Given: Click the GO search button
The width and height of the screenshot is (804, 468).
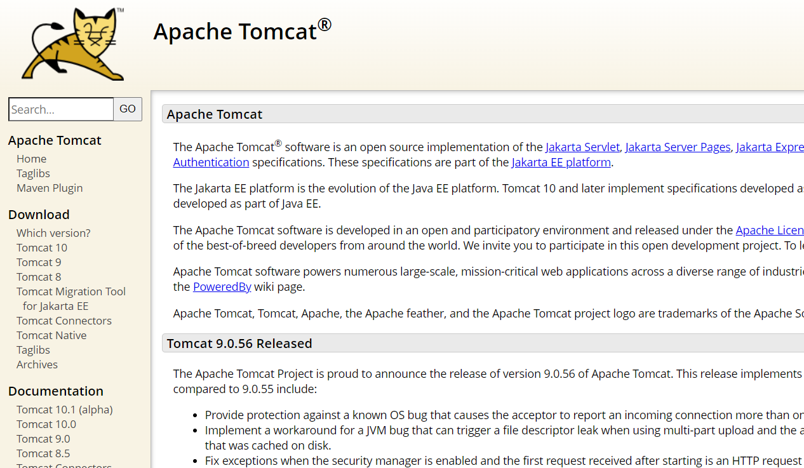Looking at the screenshot, I should 128,109.
